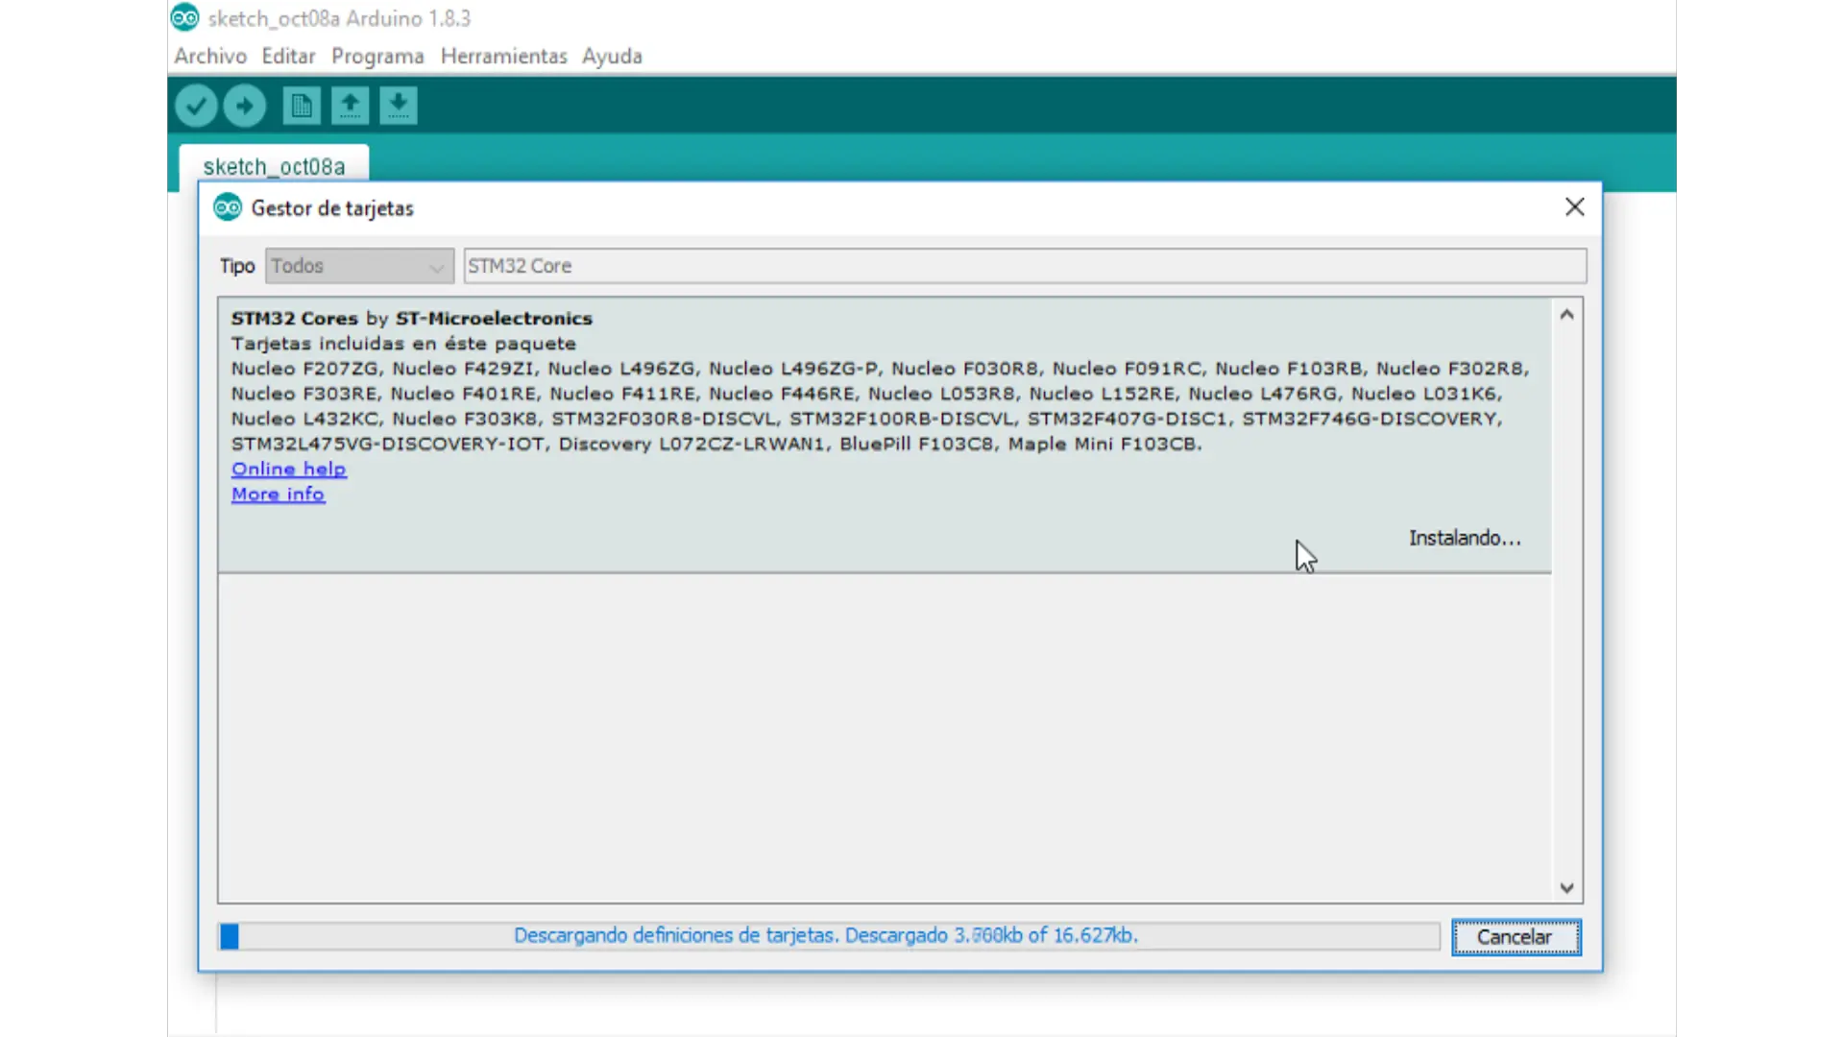Click the STM32 Core search field
Image resolution: width=1844 pixels, height=1037 pixels.
1025,266
